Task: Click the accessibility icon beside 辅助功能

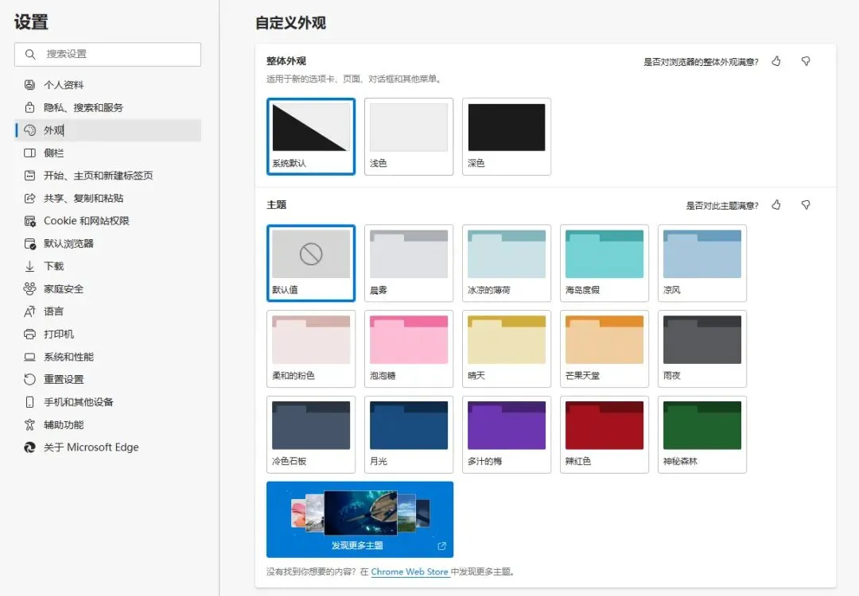Action: (x=29, y=424)
